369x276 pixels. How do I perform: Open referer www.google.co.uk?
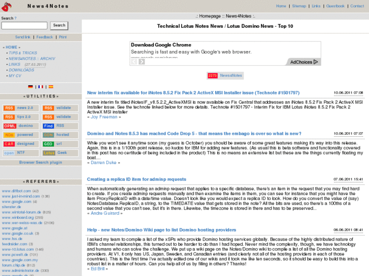pyautogui.click(x=18, y=233)
